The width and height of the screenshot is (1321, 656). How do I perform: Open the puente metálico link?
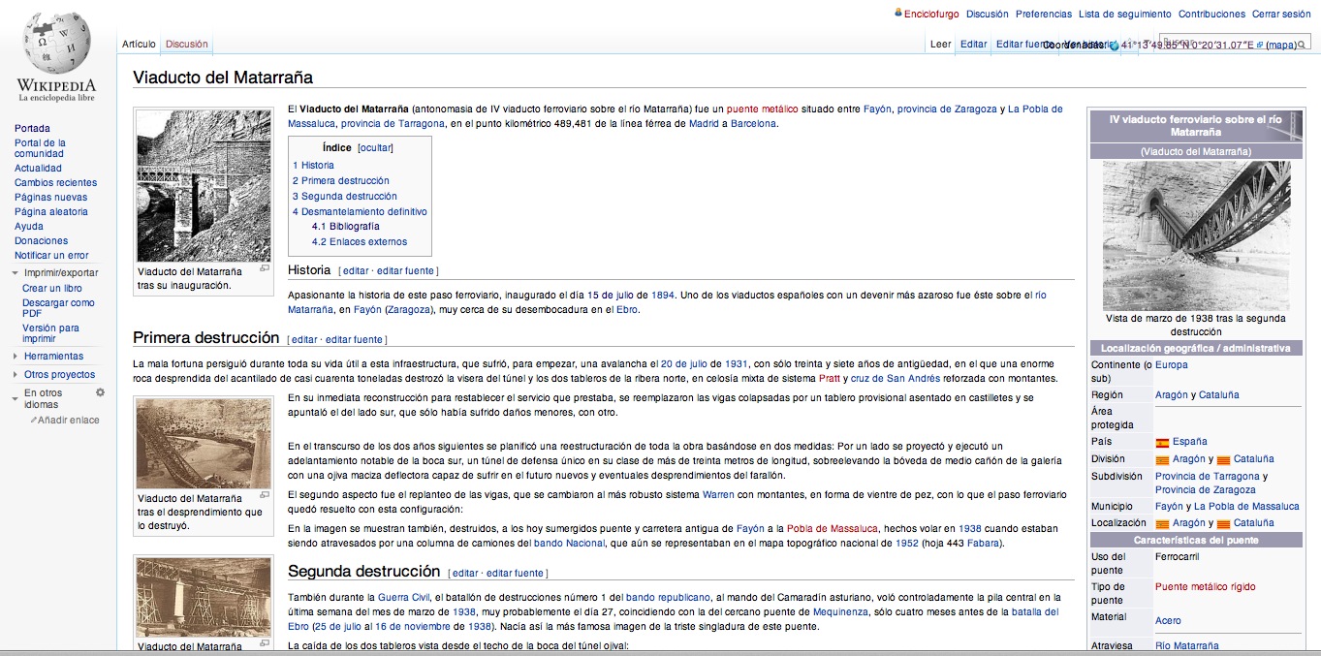(763, 109)
